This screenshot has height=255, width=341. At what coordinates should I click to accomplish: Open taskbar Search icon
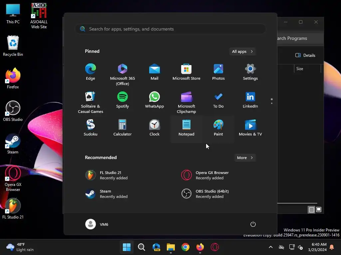point(141,247)
